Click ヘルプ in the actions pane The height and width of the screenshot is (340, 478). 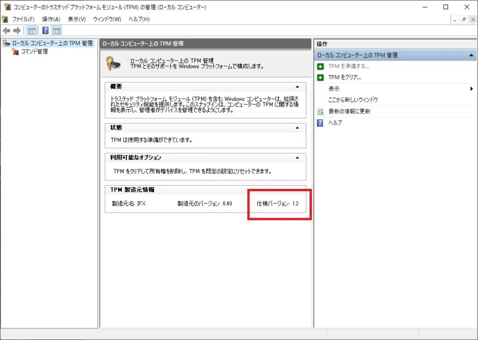pos(335,123)
